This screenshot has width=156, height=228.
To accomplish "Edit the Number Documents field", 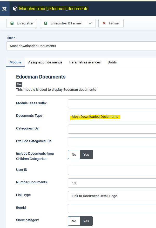I will click(x=112, y=183).
